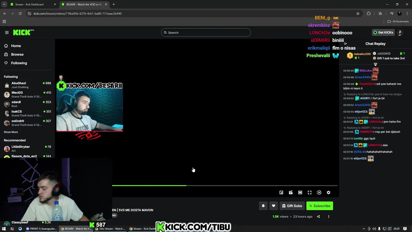Open the three-dot video options menu
Screen dimensions: 412x232
click(329, 217)
